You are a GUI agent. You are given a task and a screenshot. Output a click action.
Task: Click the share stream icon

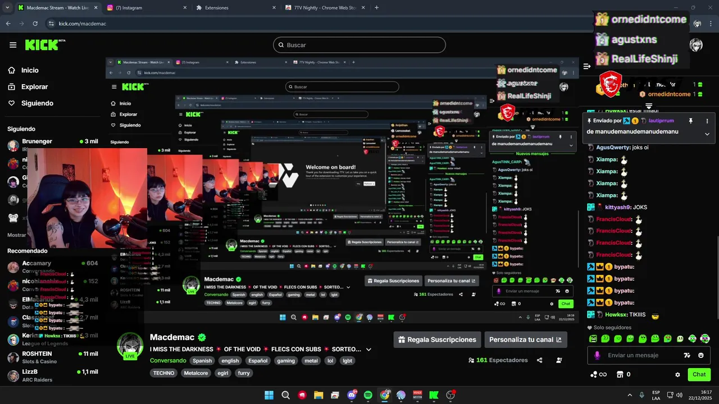(x=540, y=360)
